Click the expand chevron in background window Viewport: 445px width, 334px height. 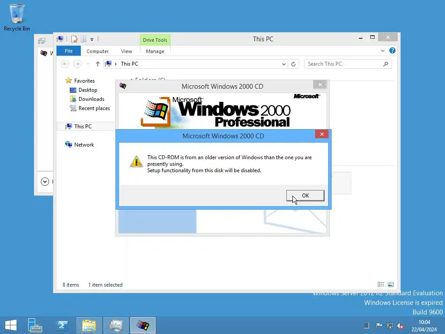45,181
